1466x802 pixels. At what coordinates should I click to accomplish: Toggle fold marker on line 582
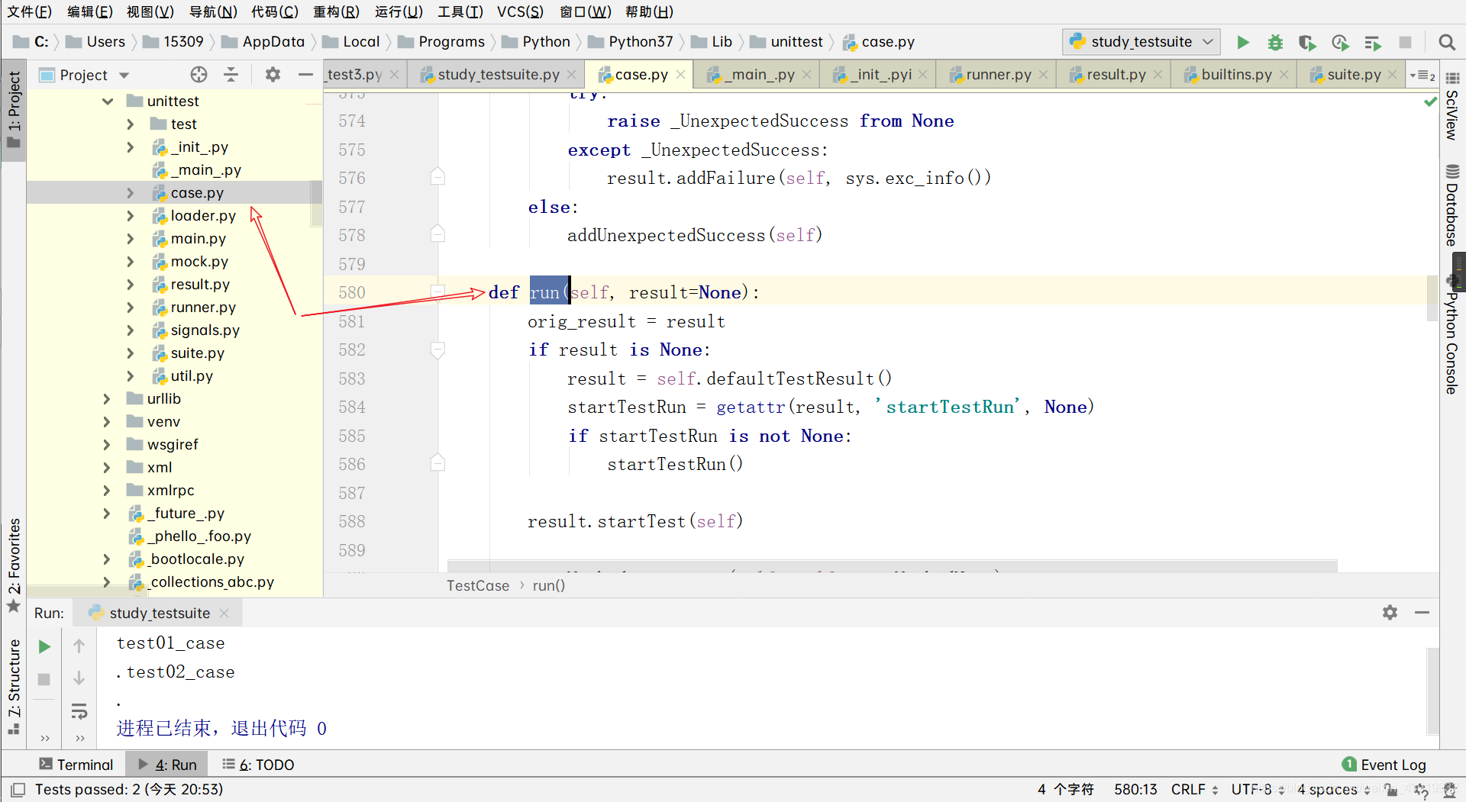point(438,349)
